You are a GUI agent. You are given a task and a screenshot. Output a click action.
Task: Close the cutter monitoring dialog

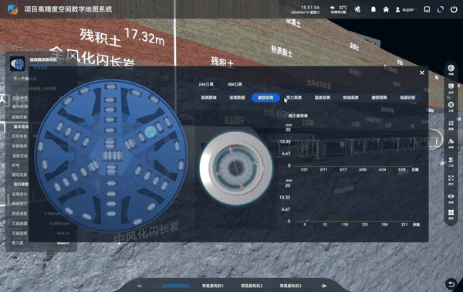pos(422,73)
